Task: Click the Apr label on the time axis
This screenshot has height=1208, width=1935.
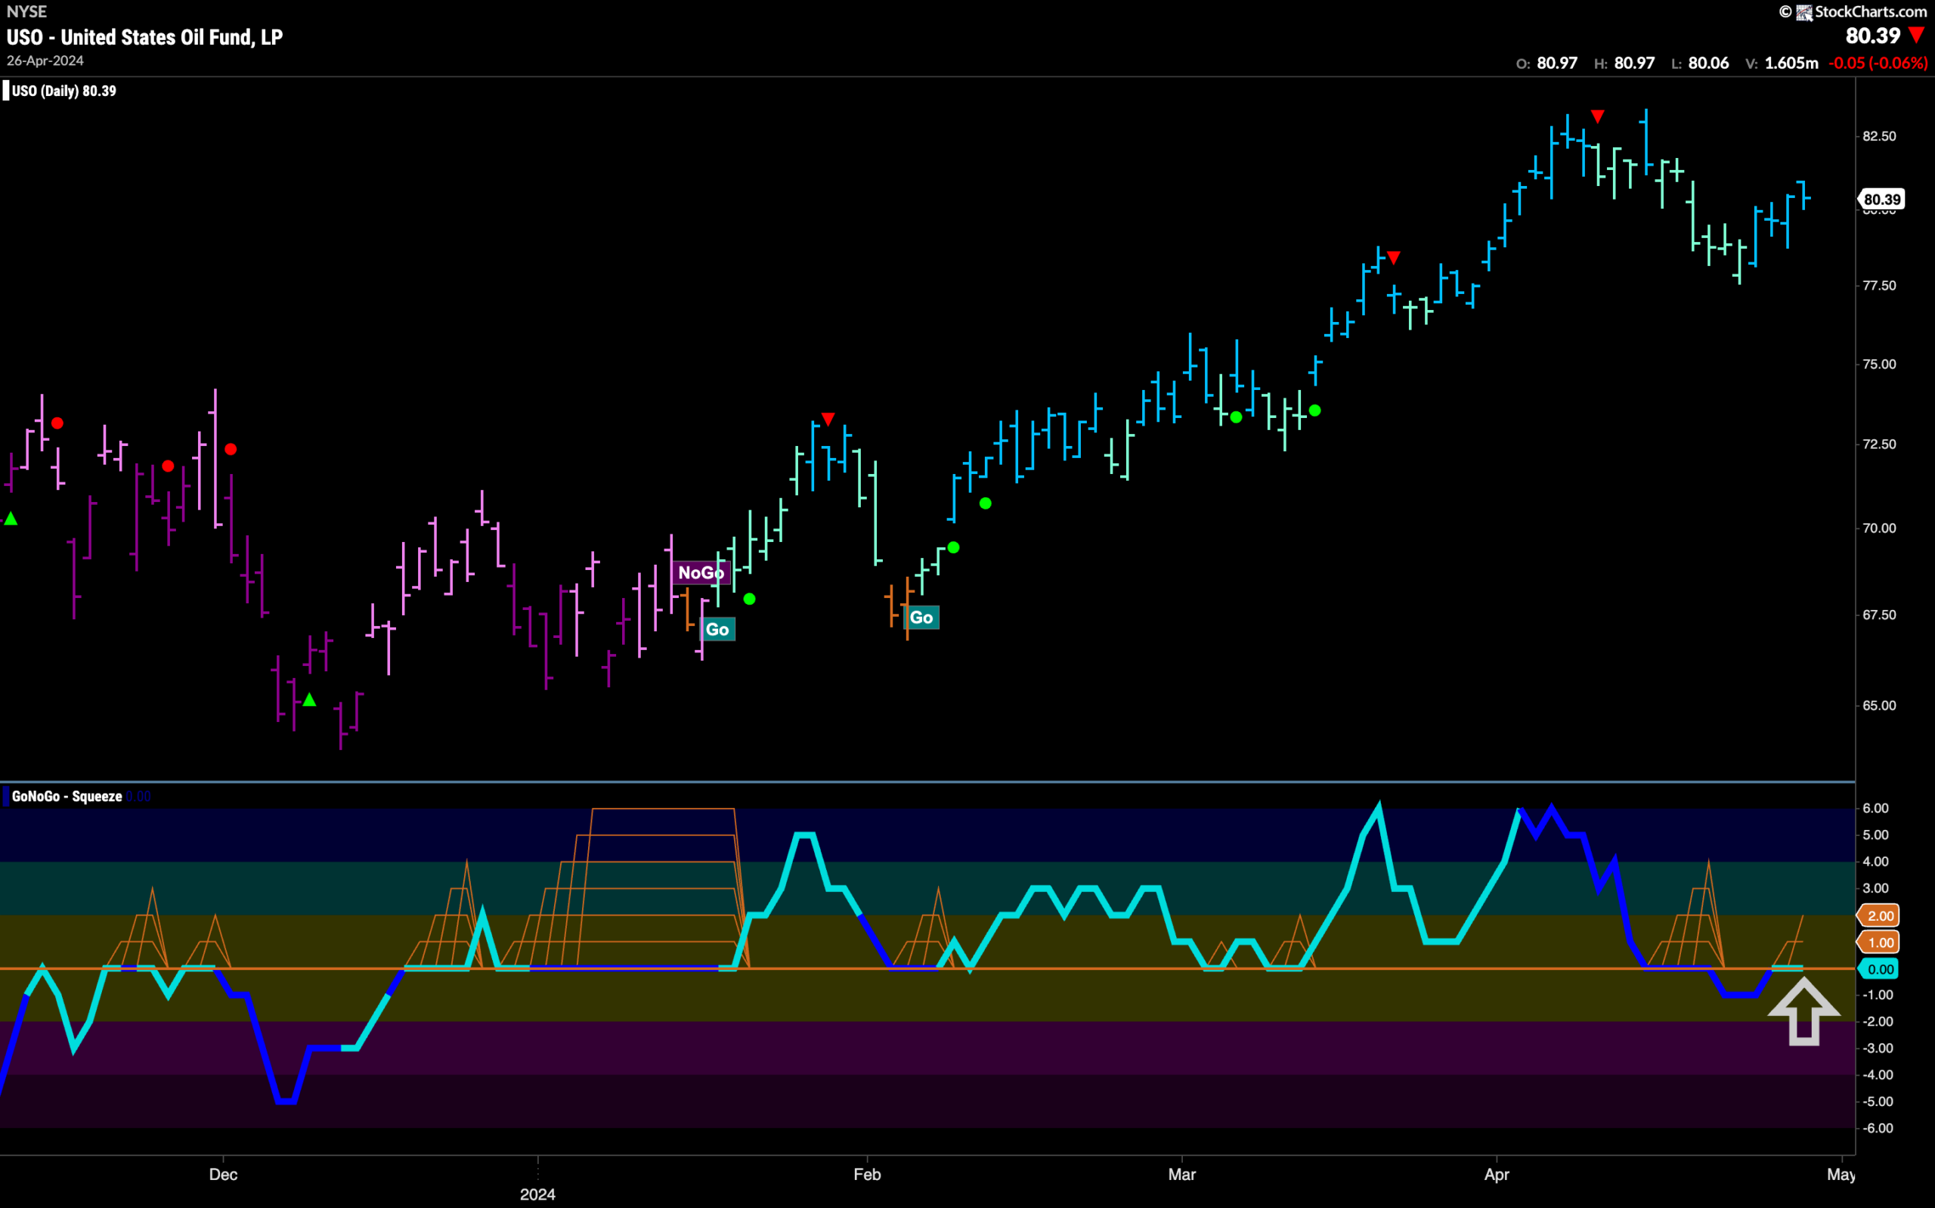Action: pos(1496,1175)
